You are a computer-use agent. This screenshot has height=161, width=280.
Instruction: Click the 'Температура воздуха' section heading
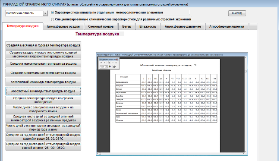98,34
